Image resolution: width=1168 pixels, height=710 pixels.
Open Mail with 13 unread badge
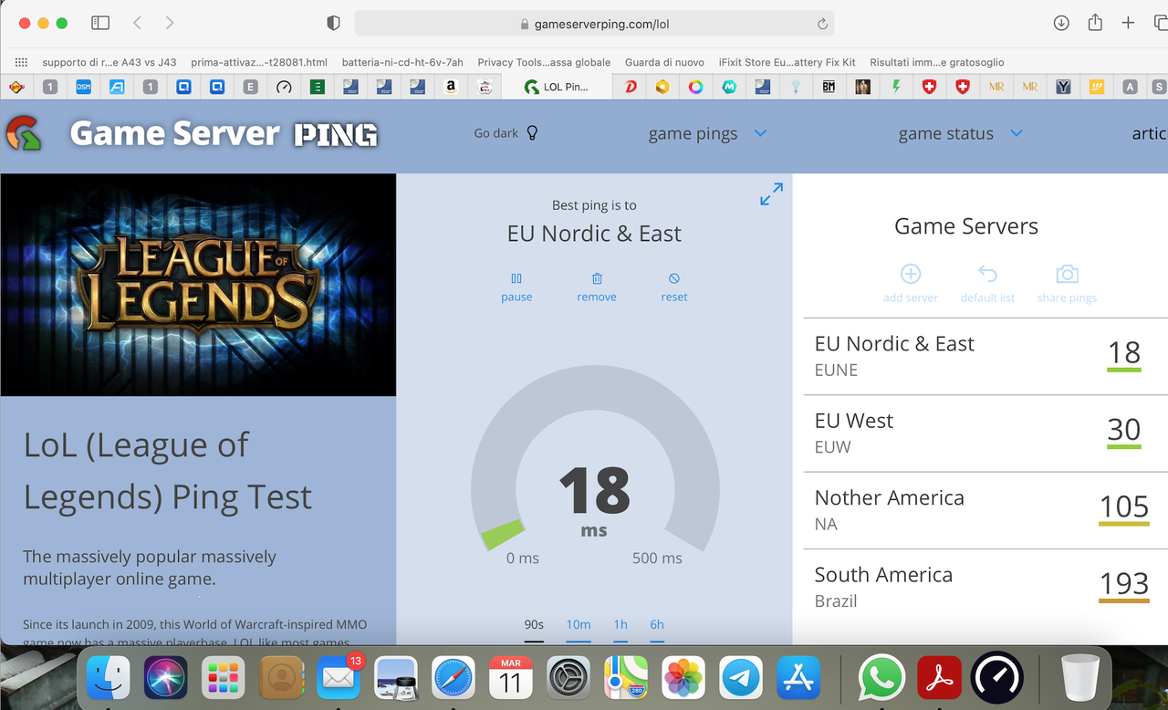point(339,679)
